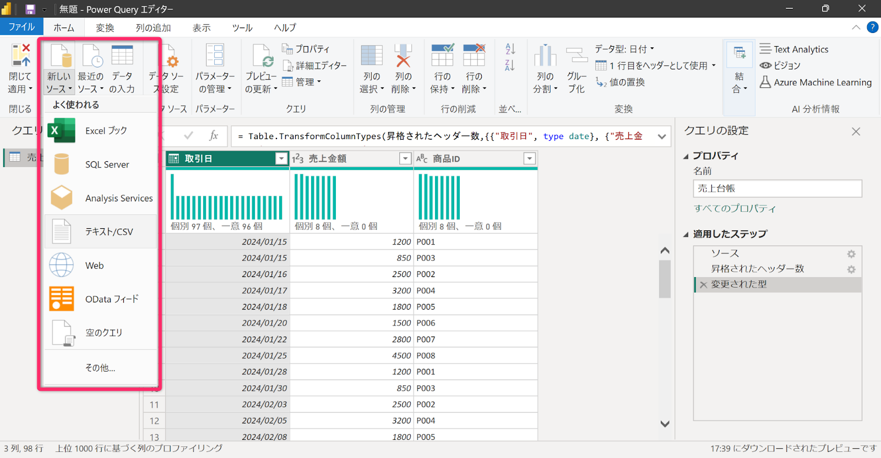881x458 pixels.
Task: Click the Manage Parameters icon
Action: coord(215,56)
